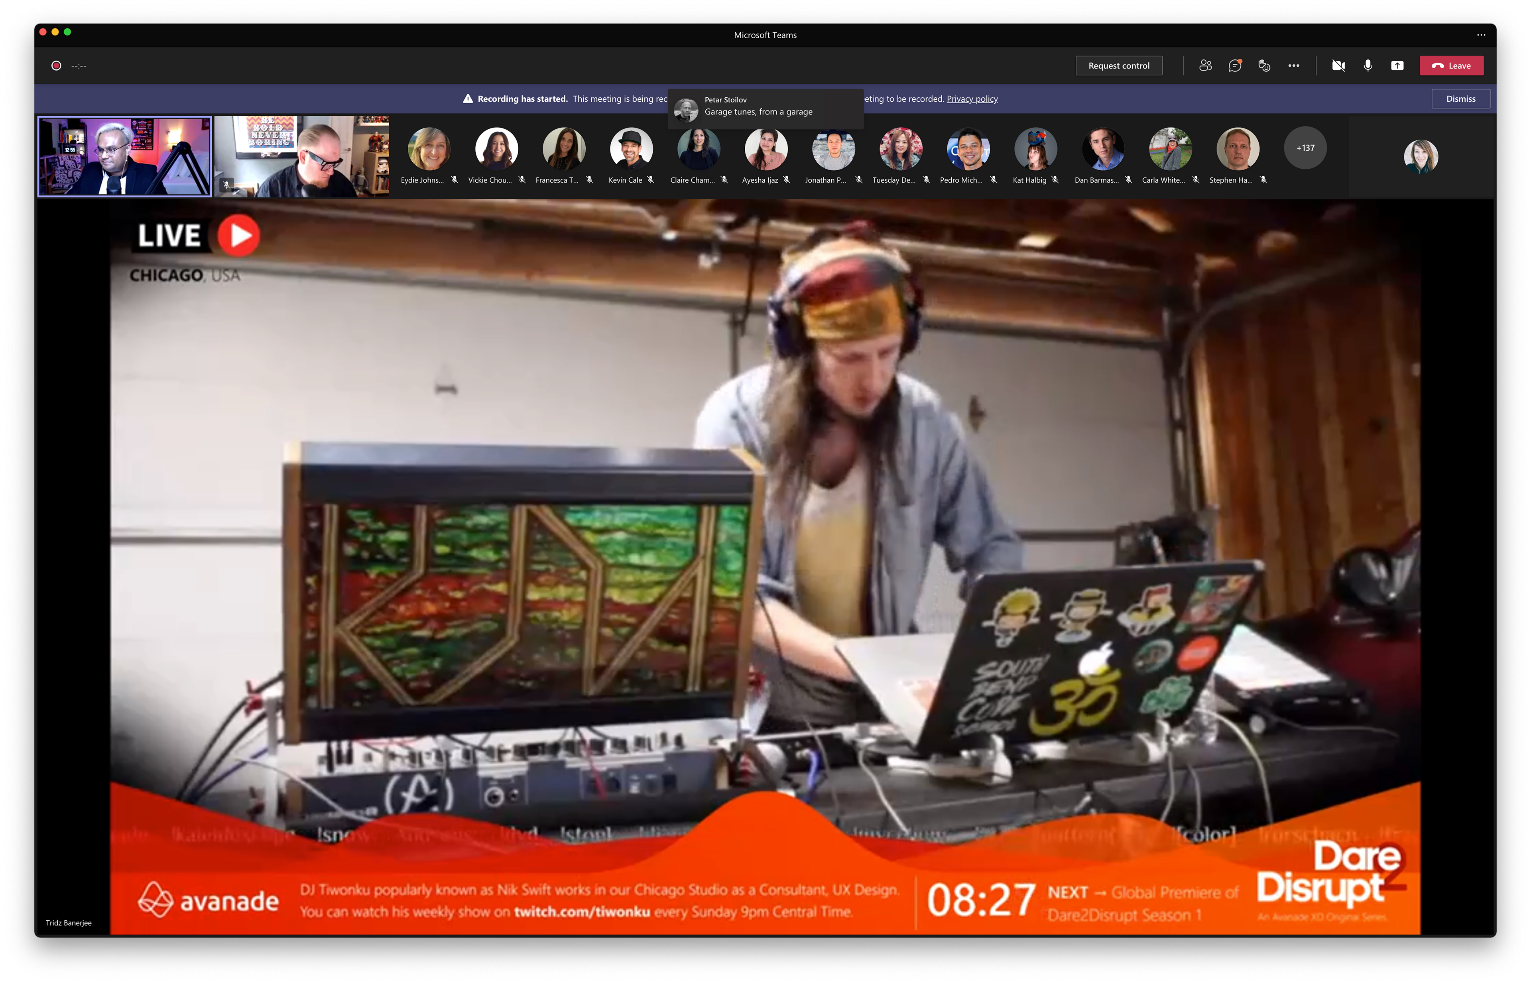Open window options ellipsis in title bar
This screenshot has width=1531, height=983.
1481,35
